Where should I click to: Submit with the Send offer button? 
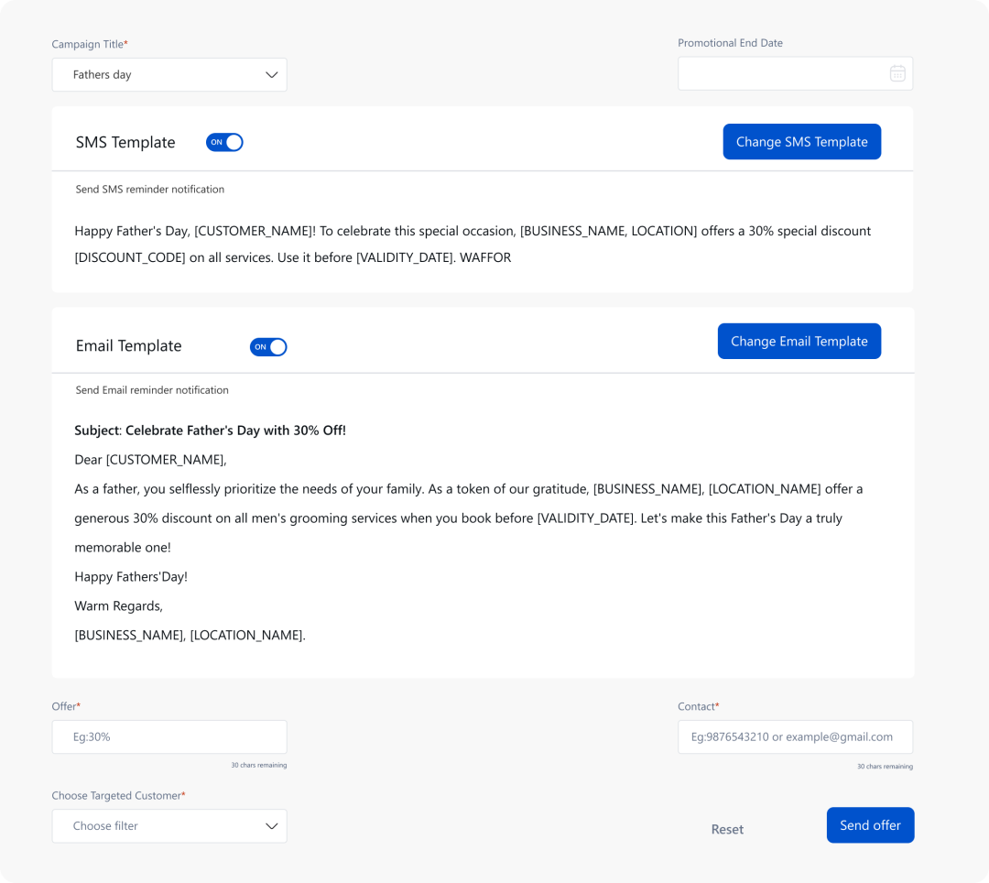(x=870, y=825)
